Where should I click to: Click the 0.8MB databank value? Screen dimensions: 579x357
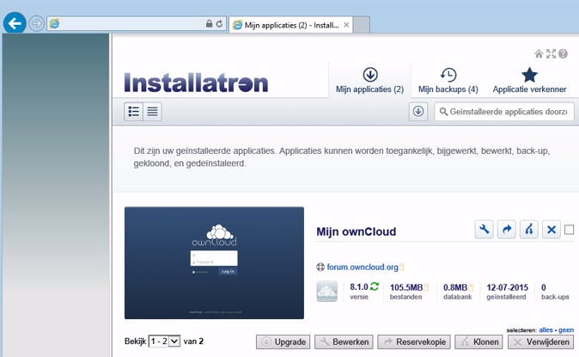pyautogui.click(x=455, y=287)
